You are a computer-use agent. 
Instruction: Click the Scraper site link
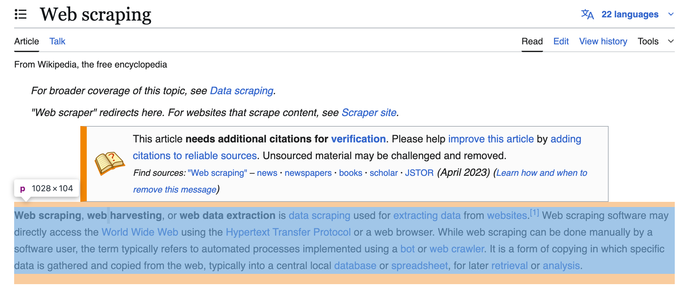pos(369,113)
